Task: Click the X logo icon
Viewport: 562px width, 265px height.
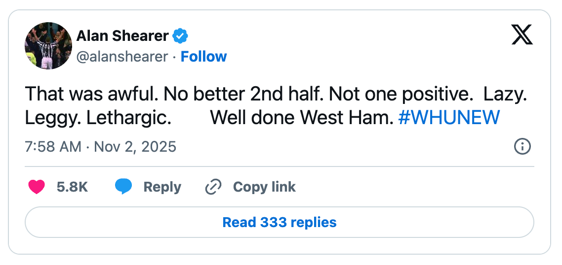Action: [522, 35]
